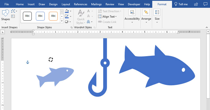Click the Size icon

coord(157,12)
